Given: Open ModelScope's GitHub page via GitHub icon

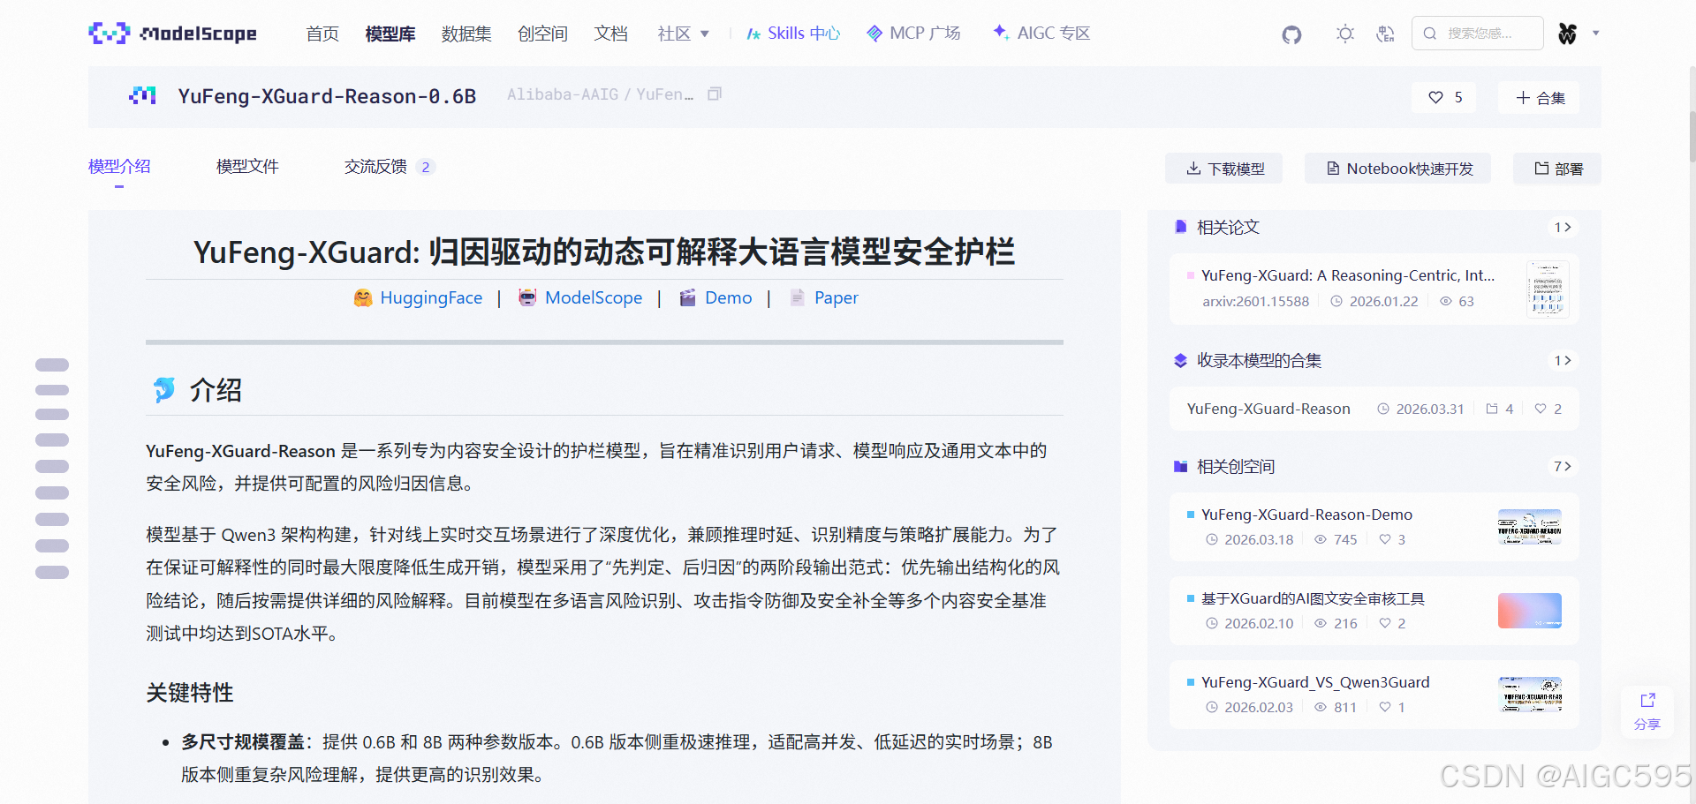Looking at the screenshot, I should tap(1291, 34).
